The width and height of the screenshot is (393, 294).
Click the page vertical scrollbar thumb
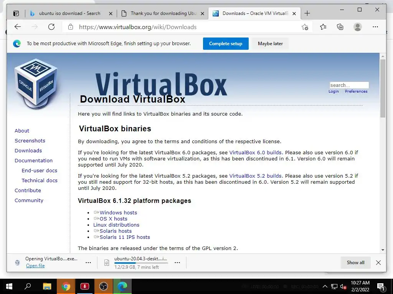pos(383,88)
